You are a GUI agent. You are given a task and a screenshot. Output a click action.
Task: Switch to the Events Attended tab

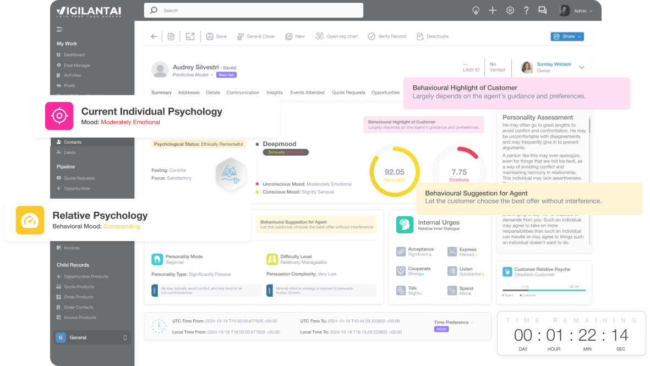tap(307, 92)
